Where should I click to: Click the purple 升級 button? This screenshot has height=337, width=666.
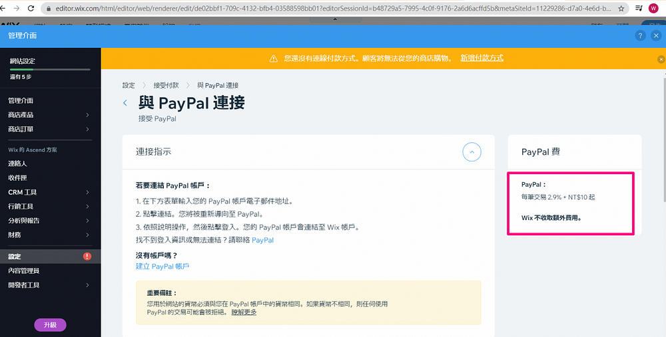pyautogui.click(x=50, y=325)
